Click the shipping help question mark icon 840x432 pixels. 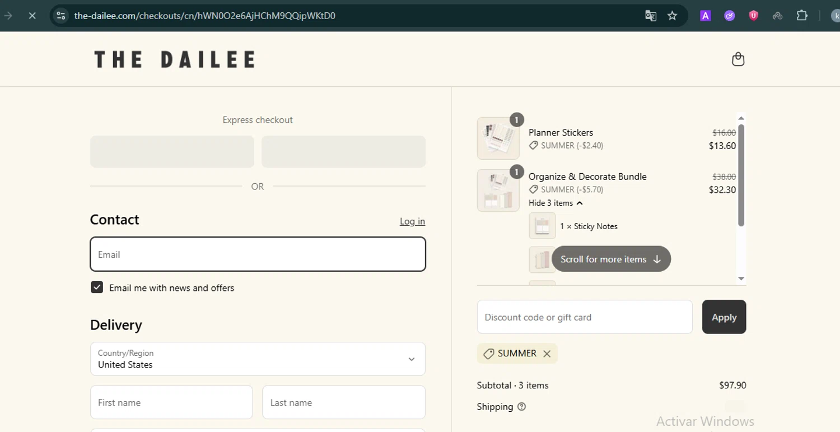[522, 407]
